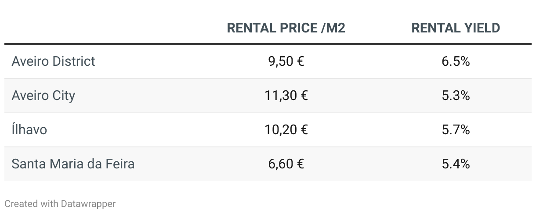The width and height of the screenshot is (536, 214).
Task: Select the Santa Maria da Feira label
Action: (73, 164)
